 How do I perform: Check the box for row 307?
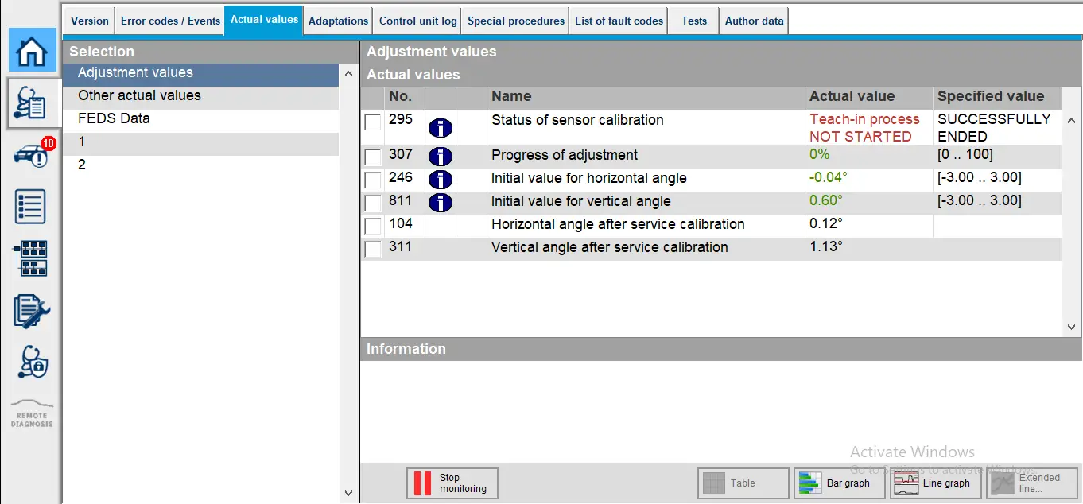(373, 157)
